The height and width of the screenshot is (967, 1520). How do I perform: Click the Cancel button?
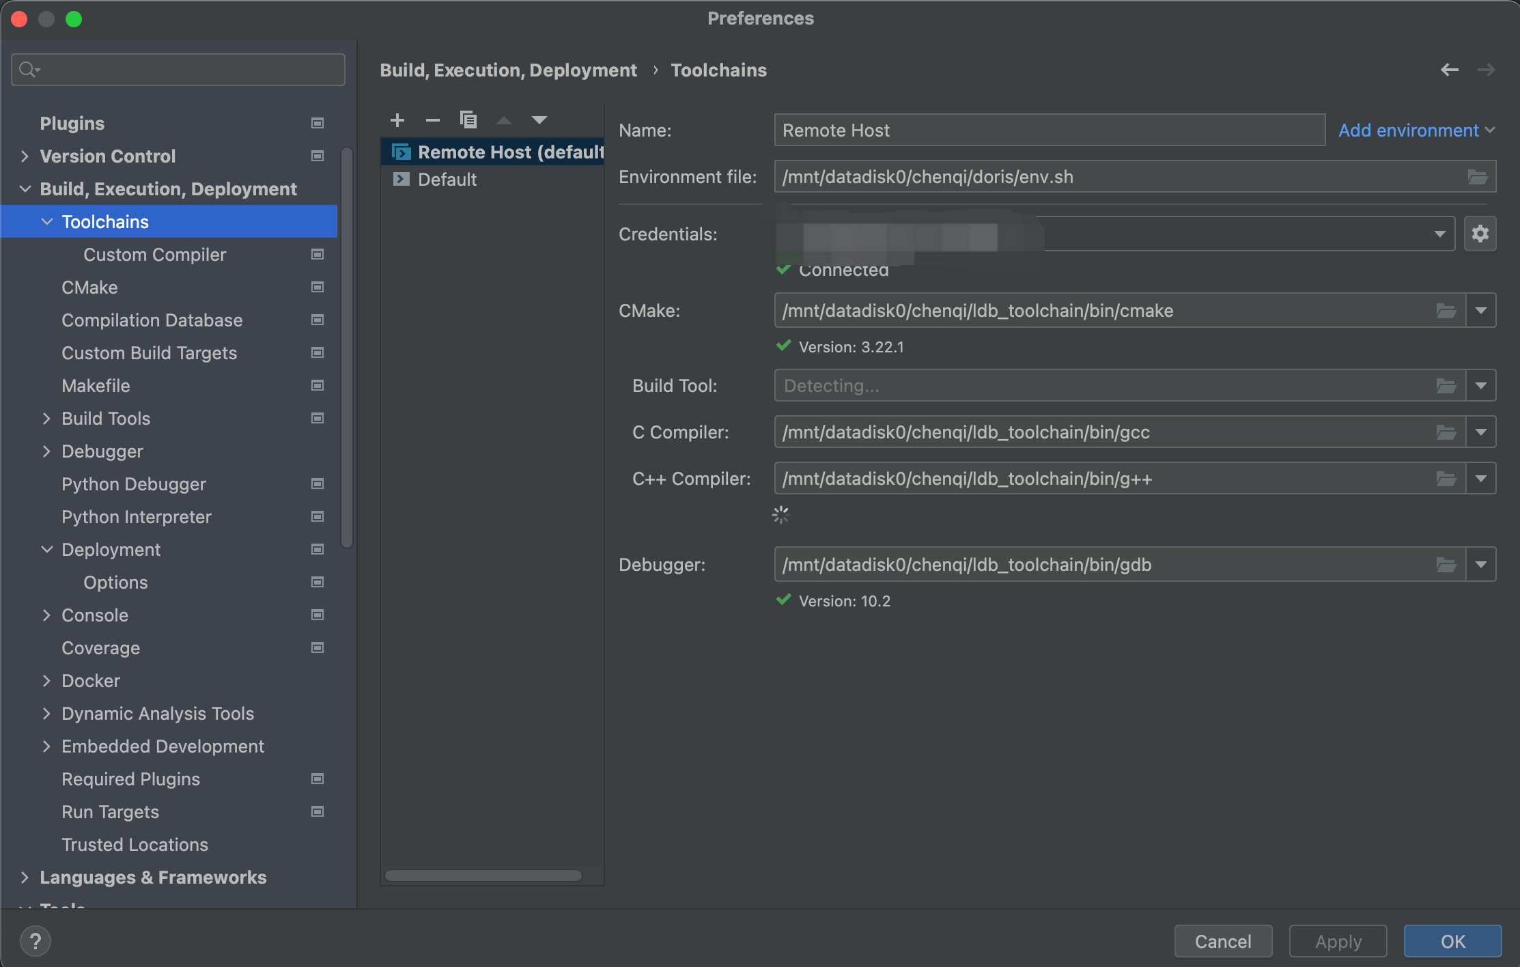coord(1223,941)
